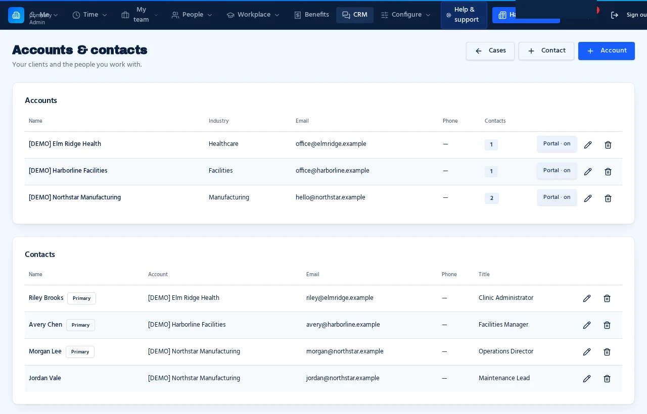Open the Benefits menu item

pos(311,15)
